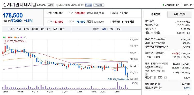Click the help icon beside 추정PER EPS
This screenshot has width=194, height=95.
pyautogui.click(x=161, y=67)
